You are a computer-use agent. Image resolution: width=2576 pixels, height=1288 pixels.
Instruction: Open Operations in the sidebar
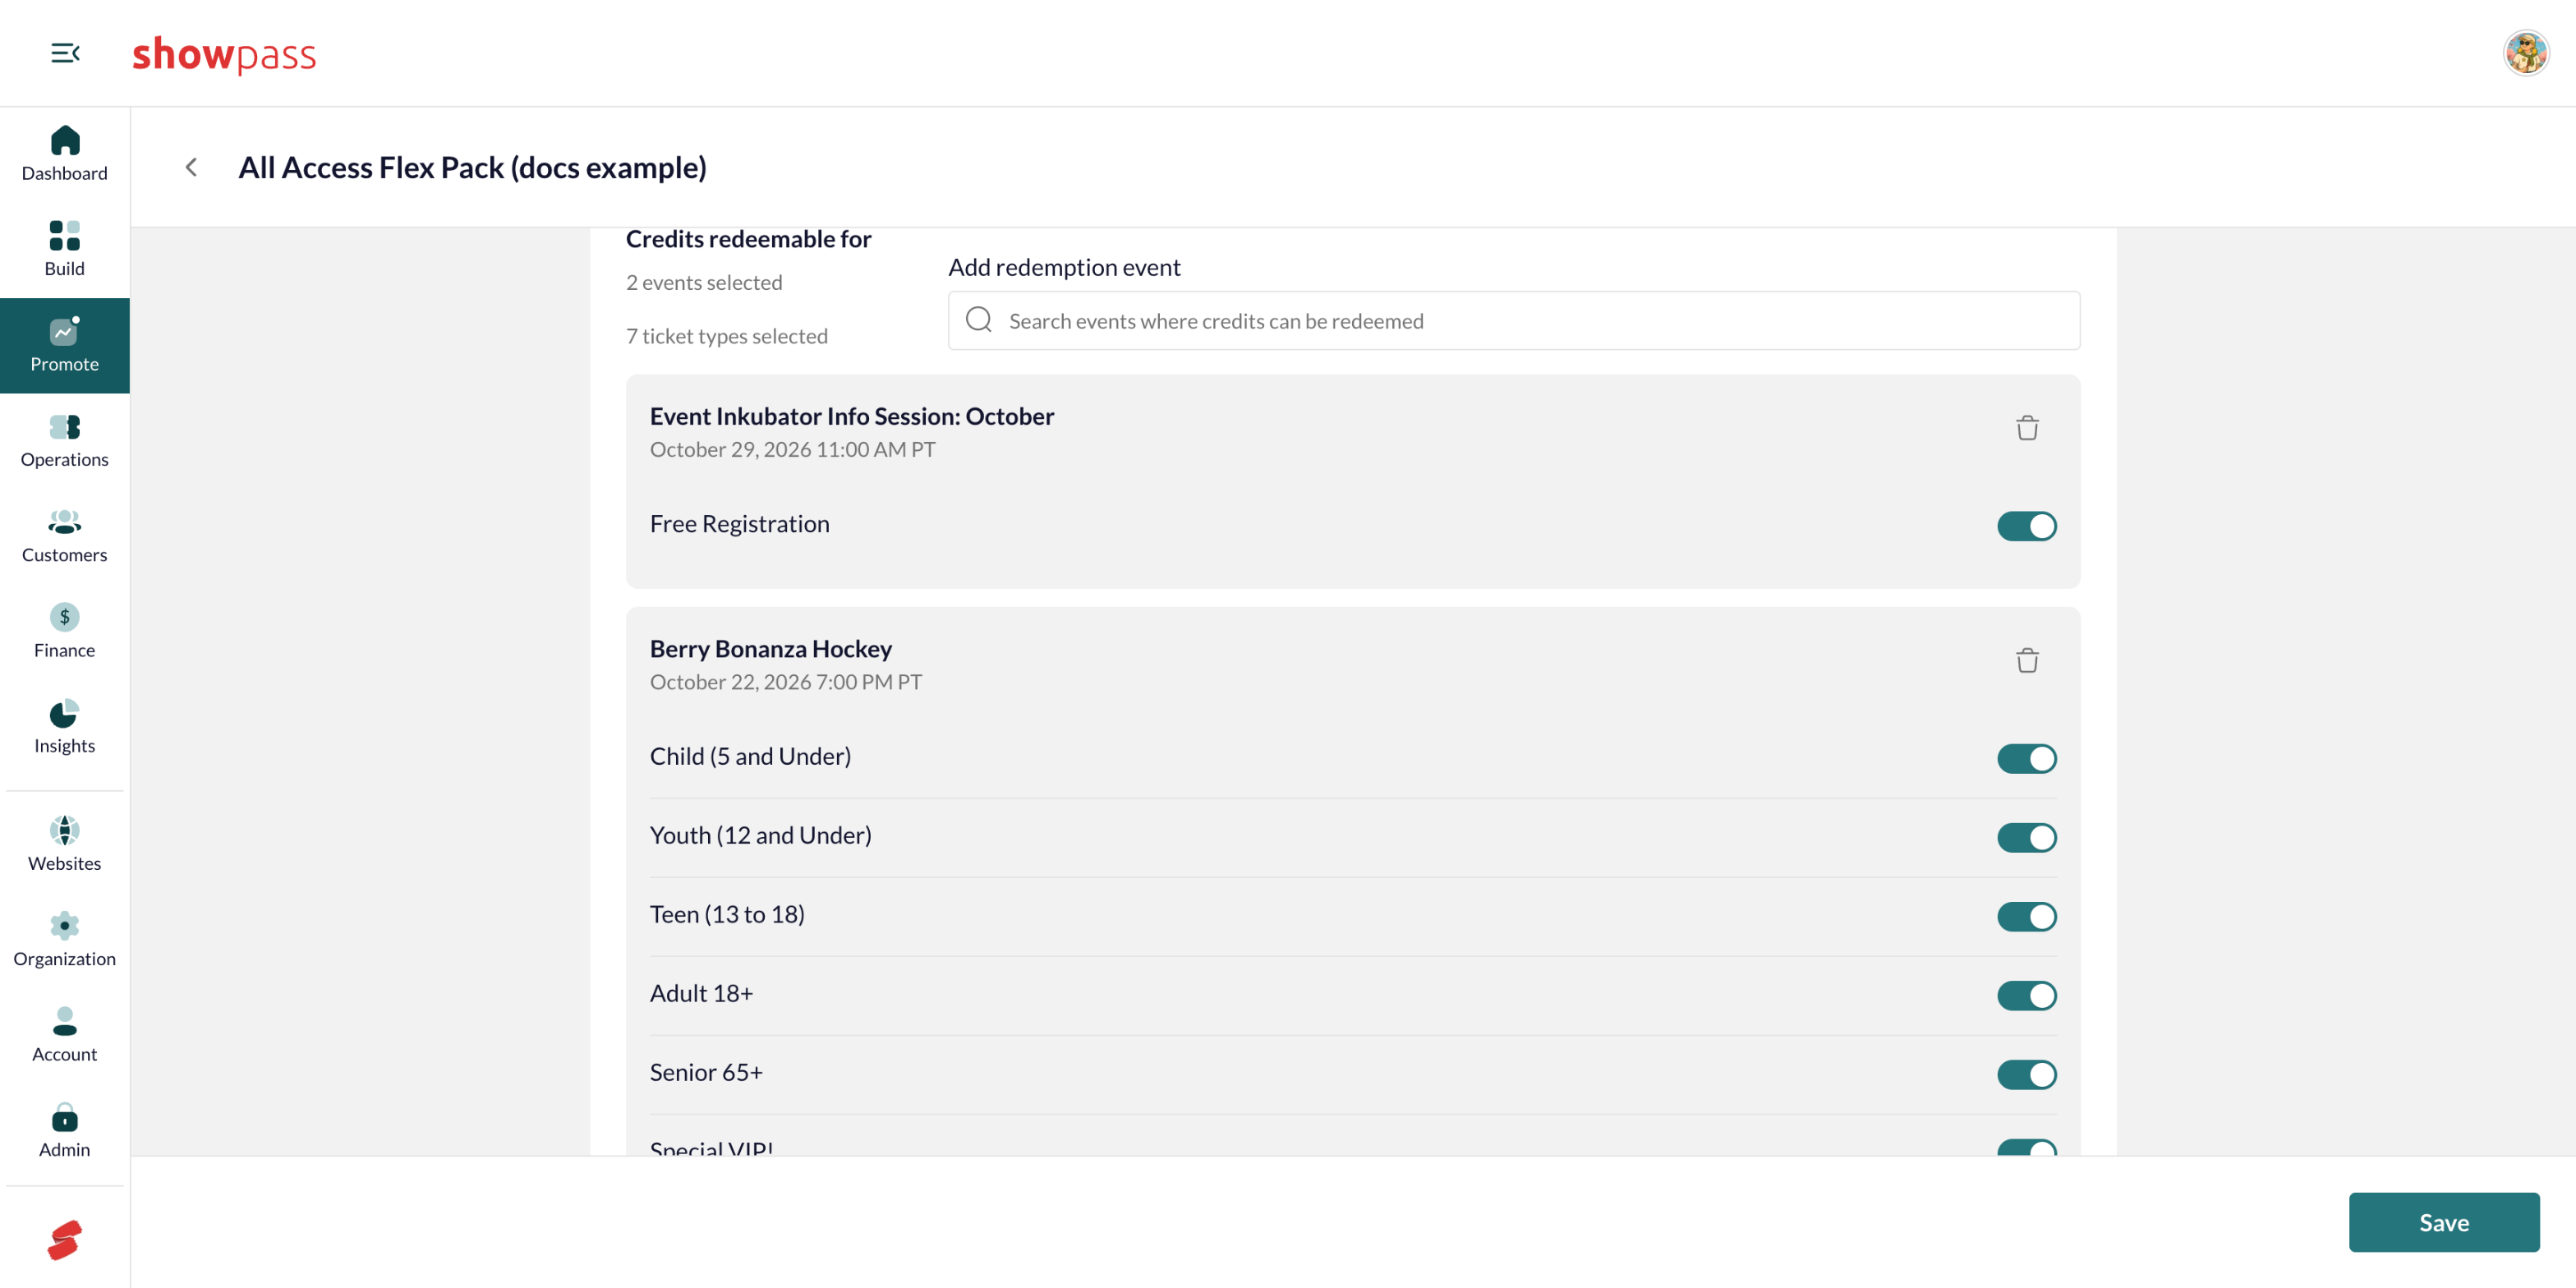pyautogui.click(x=64, y=440)
